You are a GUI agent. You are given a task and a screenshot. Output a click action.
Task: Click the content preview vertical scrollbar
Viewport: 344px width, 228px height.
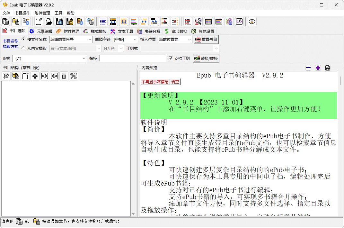click(x=340, y=80)
